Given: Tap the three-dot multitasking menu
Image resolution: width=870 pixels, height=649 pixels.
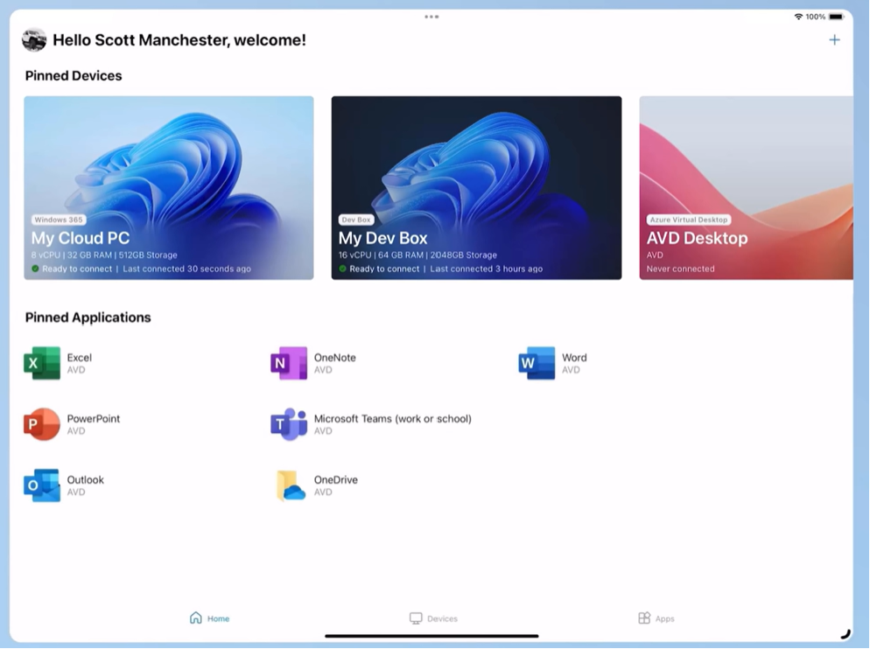Looking at the screenshot, I should pos(431,17).
